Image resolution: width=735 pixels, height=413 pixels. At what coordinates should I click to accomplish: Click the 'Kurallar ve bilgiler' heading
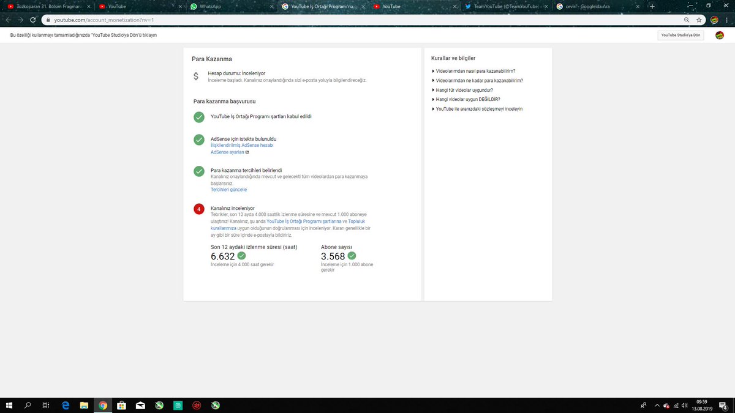pos(453,58)
